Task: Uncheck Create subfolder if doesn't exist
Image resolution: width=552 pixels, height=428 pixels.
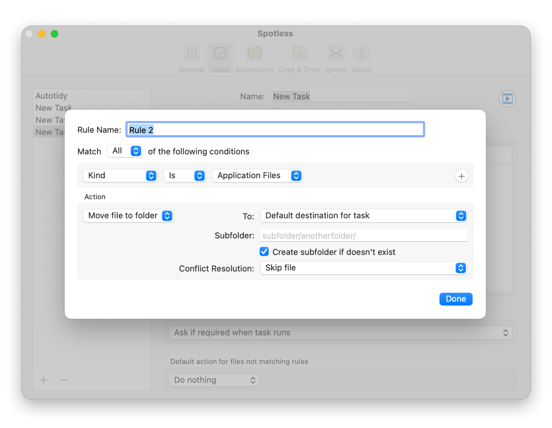Action: click(x=264, y=251)
